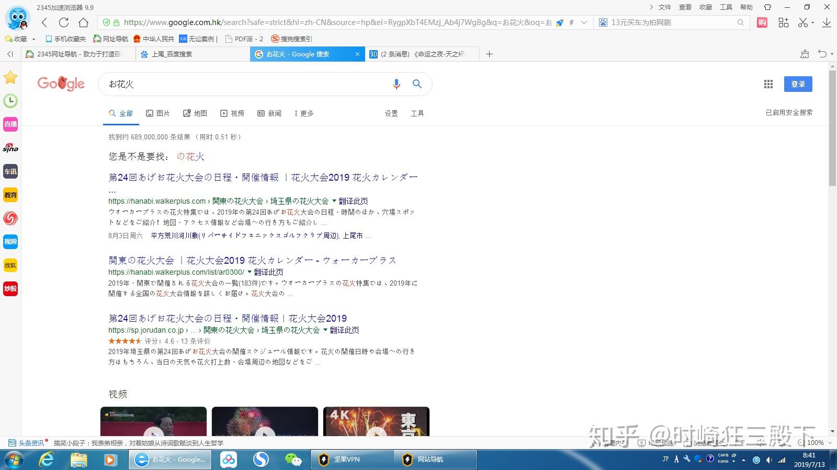The height and width of the screenshot is (470, 837).
Task: Open the 视频 sidebar icon
Action: tap(10, 242)
